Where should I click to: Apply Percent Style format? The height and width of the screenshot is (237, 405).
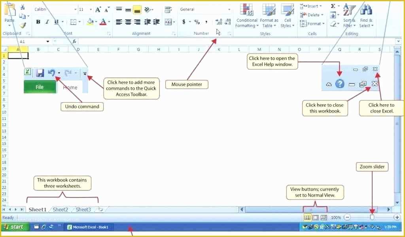pos(197,22)
